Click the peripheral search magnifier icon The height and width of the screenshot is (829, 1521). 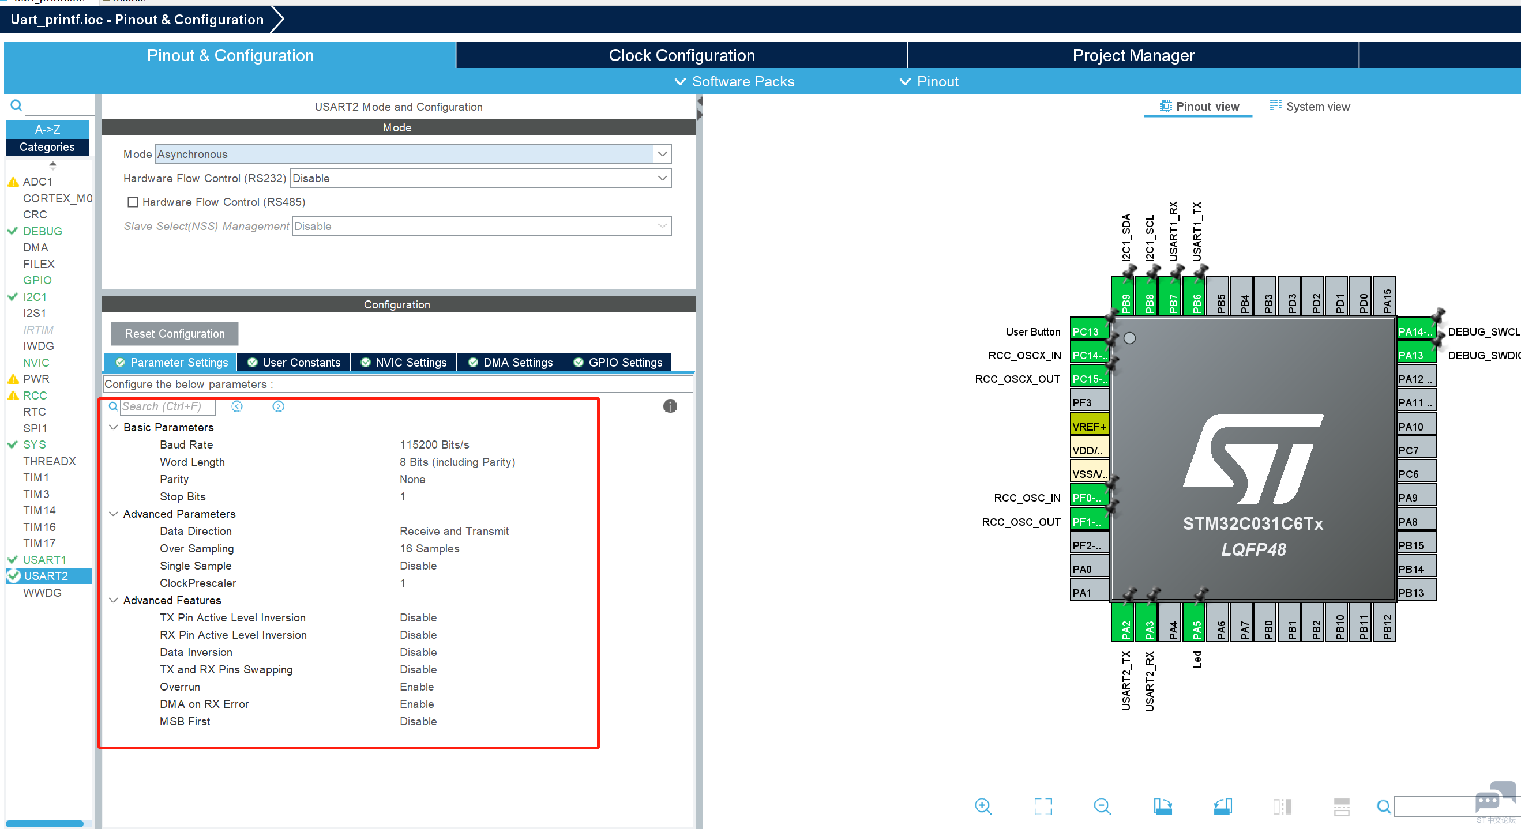click(x=17, y=105)
